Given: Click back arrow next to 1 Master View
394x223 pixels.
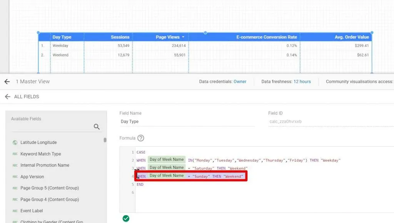Looking at the screenshot, I should [x=7, y=81].
